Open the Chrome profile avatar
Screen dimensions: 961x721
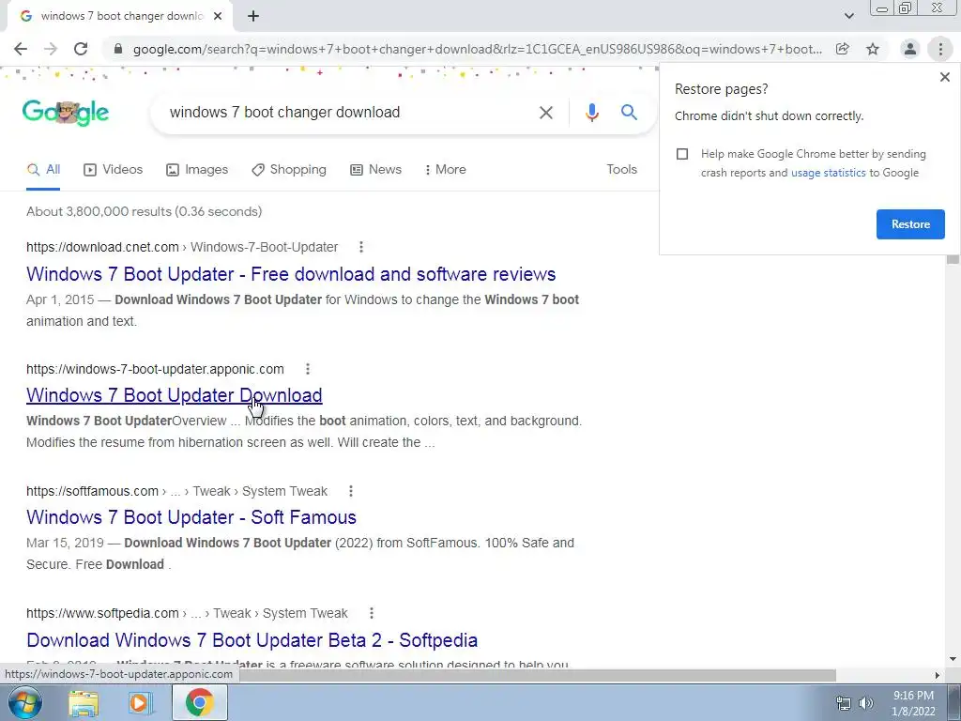tap(910, 49)
